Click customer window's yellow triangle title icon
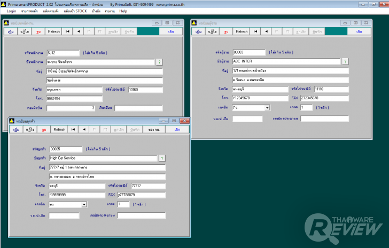Screen dimensions: 389x248 click(12, 121)
